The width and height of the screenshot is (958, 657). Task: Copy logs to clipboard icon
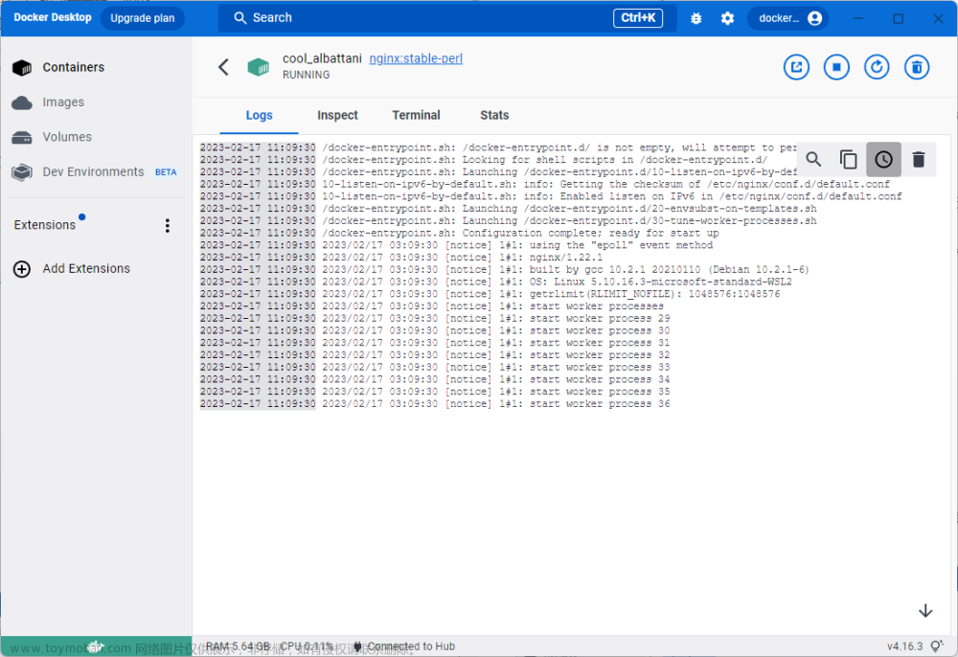(848, 159)
